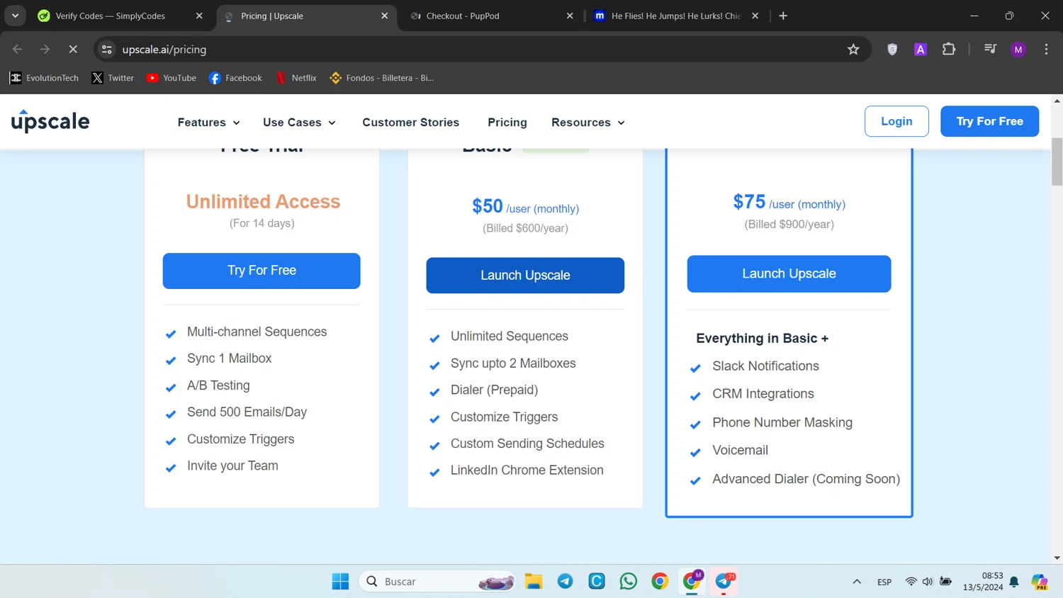The height and width of the screenshot is (598, 1063).
Task: Click the "Custom Sending Schedules" feature text
Action: (527, 444)
